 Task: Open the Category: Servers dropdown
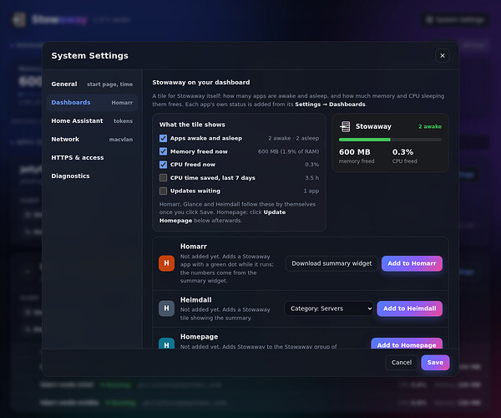[329, 308]
